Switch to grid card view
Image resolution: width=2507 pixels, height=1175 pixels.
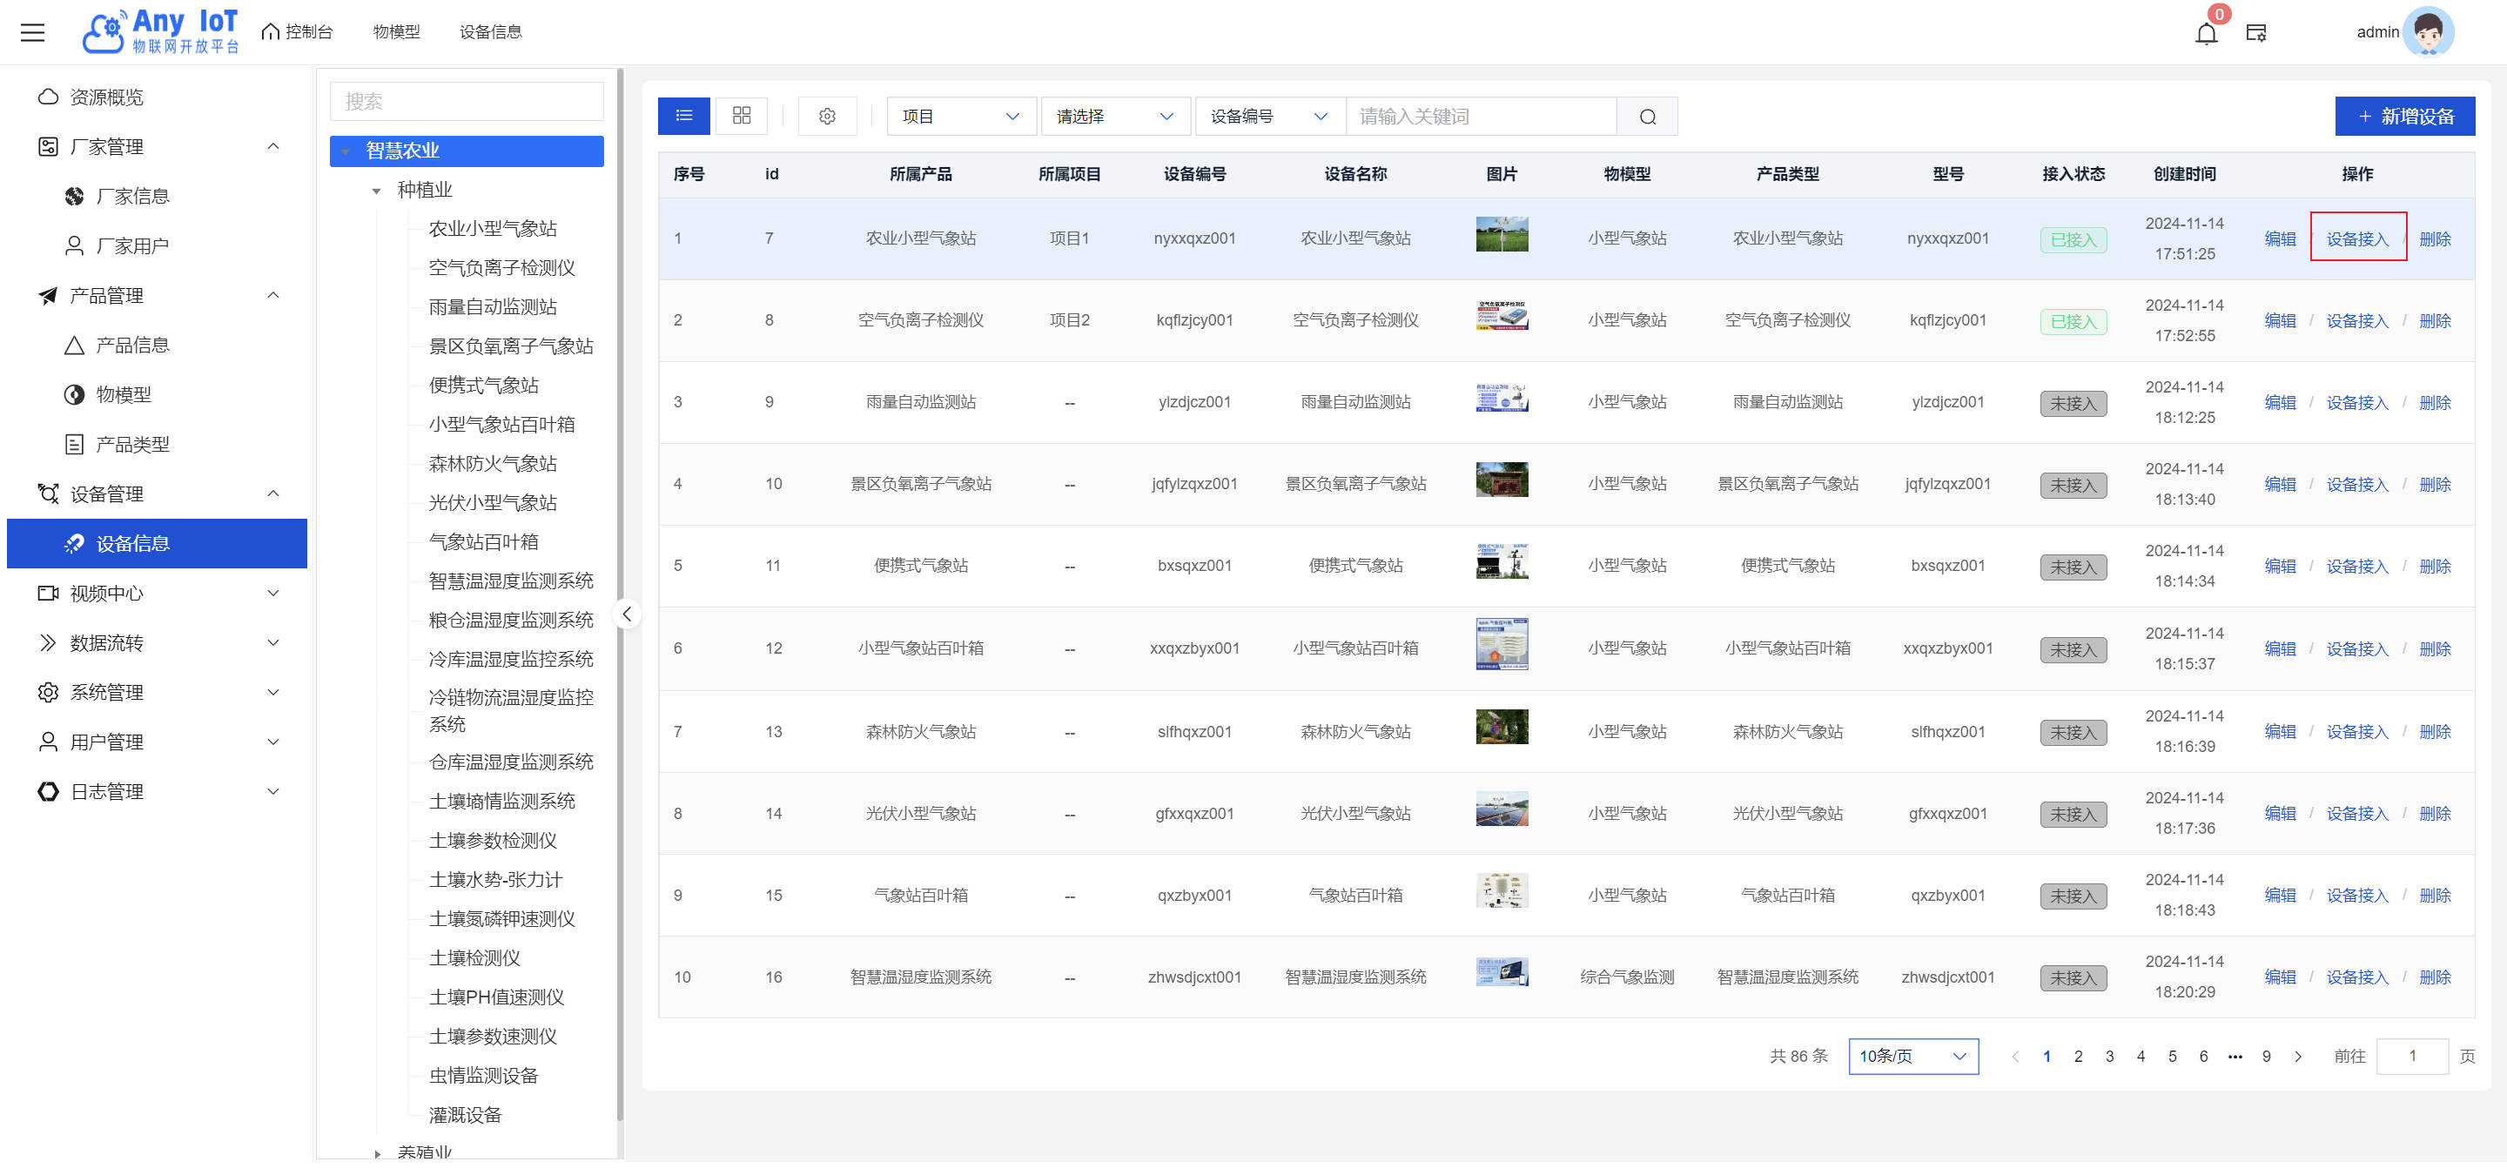point(741,116)
